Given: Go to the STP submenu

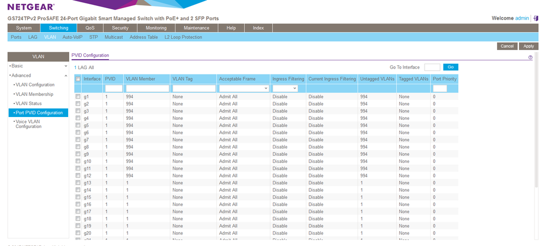Looking at the screenshot, I should [x=94, y=37].
